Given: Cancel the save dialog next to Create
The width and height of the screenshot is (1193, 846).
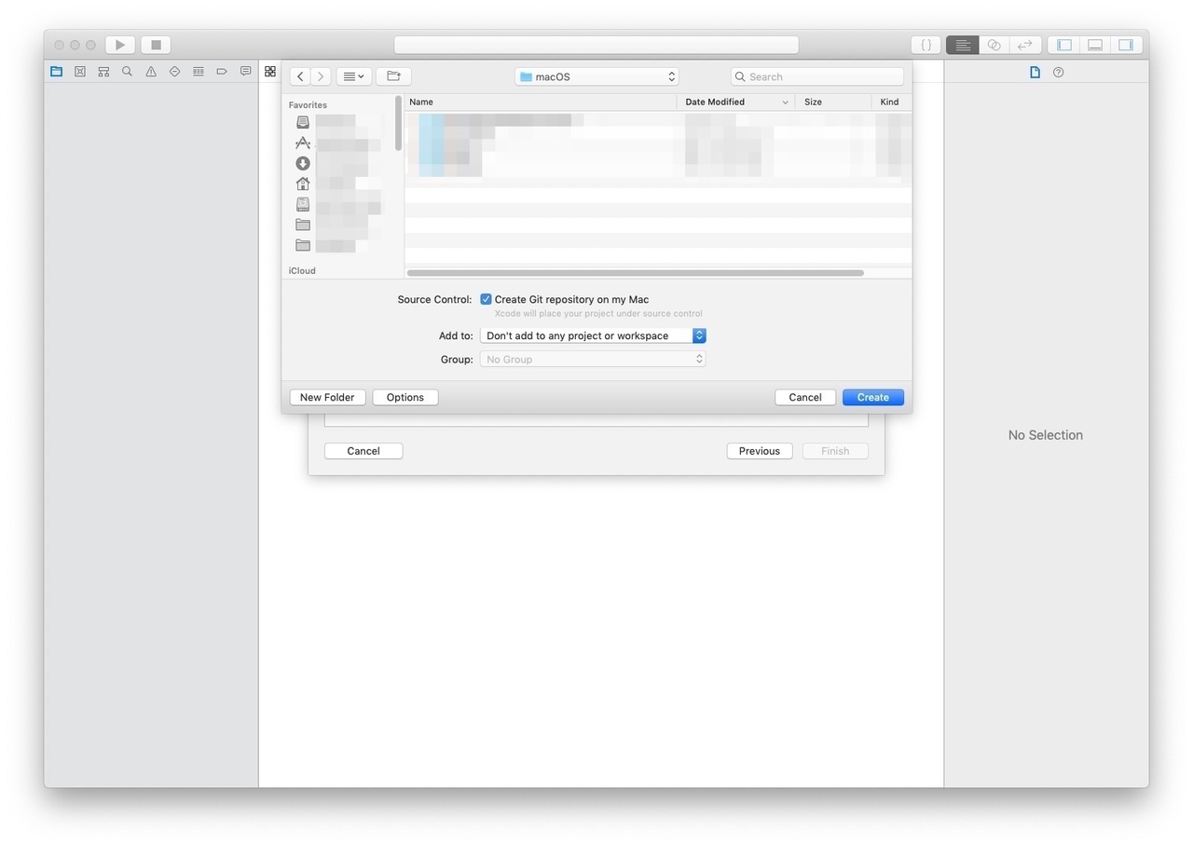Looking at the screenshot, I should 805,397.
